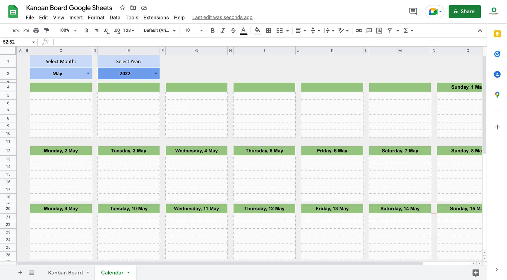Open horizontal align options
The width and height of the screenshot is (507, 280).
tap(301, 31)
